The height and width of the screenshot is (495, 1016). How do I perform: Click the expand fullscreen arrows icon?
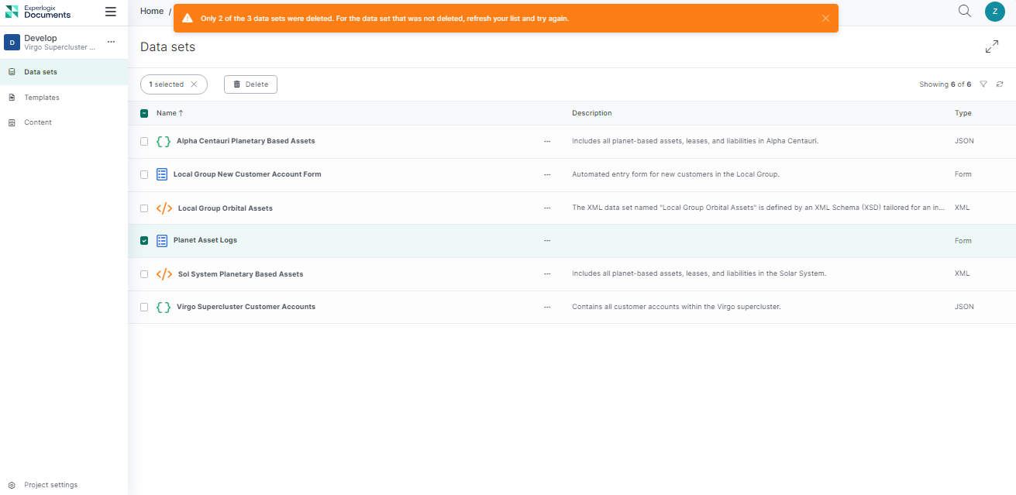pyautogui.click(x=991, y=47)
